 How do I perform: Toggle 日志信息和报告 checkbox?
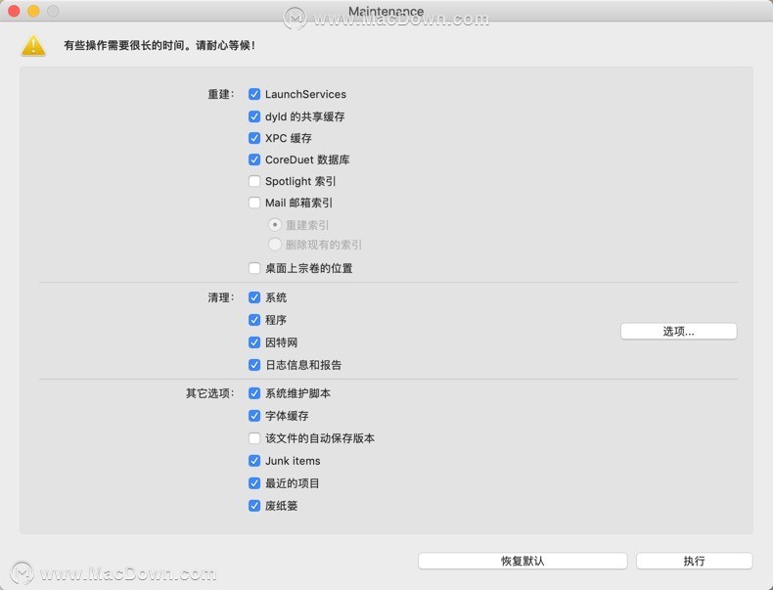pyautogui.click(x=254, y=365)
